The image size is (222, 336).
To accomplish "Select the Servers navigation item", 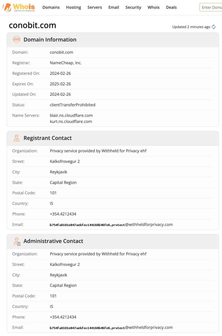I will pyautogui.click(x=95, y=7).
